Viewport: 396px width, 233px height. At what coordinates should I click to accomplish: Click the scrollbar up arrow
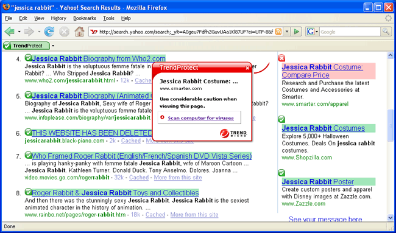click(390, 55)
